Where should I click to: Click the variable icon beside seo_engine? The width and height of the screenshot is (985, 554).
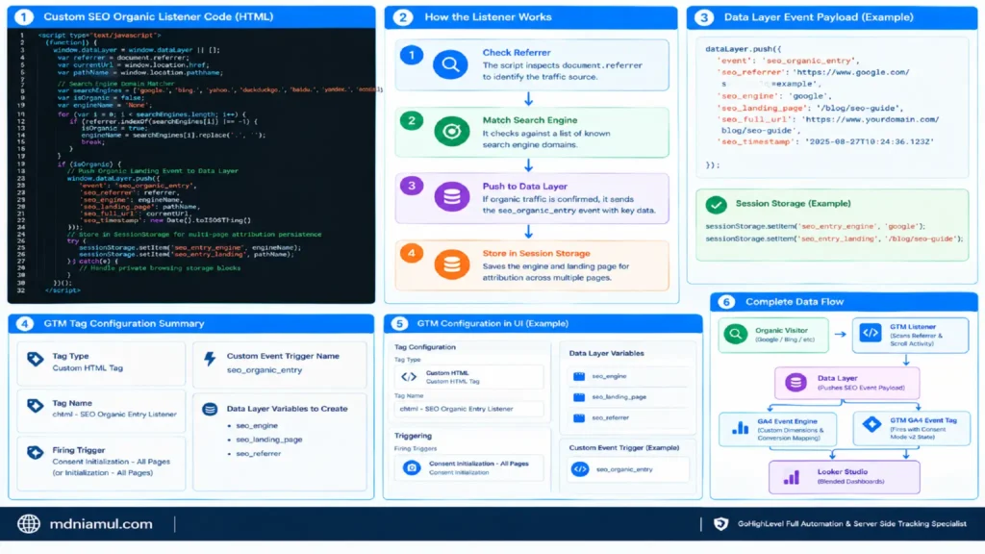point(579,376)
